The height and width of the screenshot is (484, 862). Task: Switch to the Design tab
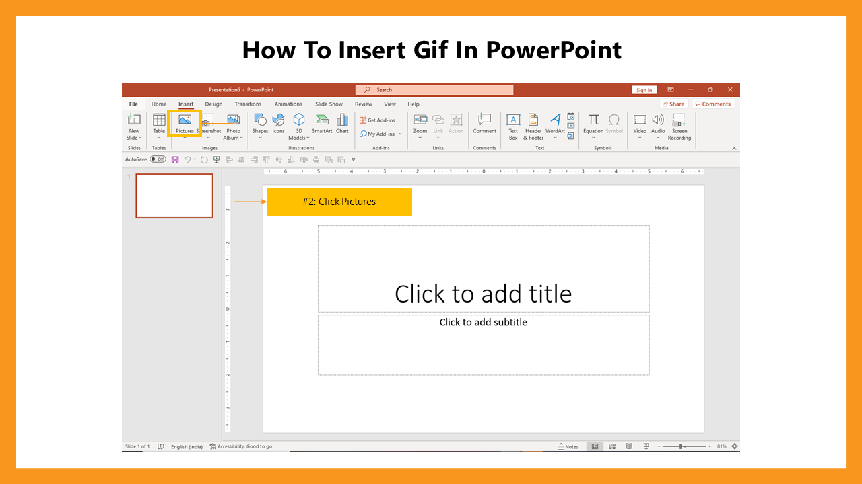pyautogui.click(x=213, y=104)
